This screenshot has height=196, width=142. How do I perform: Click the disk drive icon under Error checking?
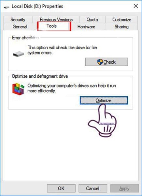[x=18, y=54]
